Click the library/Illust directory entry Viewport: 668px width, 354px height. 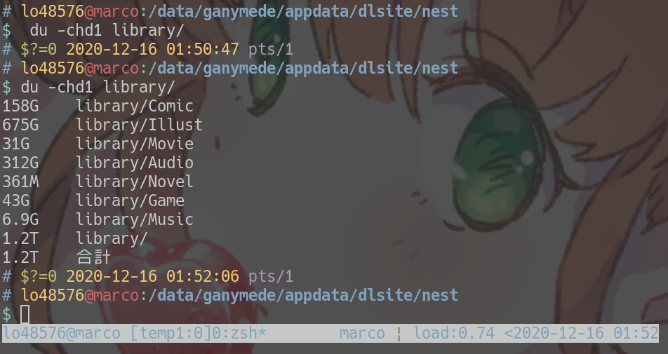[140, 125]
